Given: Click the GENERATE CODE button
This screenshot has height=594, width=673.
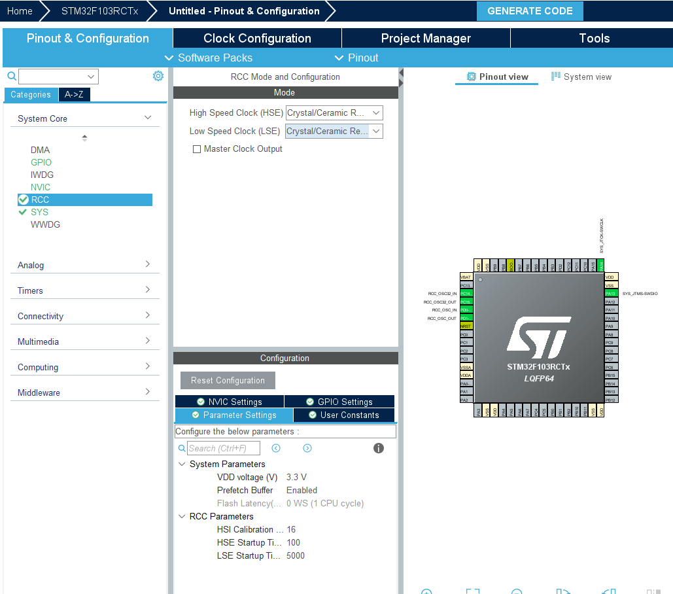Looking at the screenshot, I should click(x=530, y=11).
